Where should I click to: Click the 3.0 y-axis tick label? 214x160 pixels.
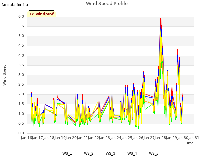tap(21, 75)
